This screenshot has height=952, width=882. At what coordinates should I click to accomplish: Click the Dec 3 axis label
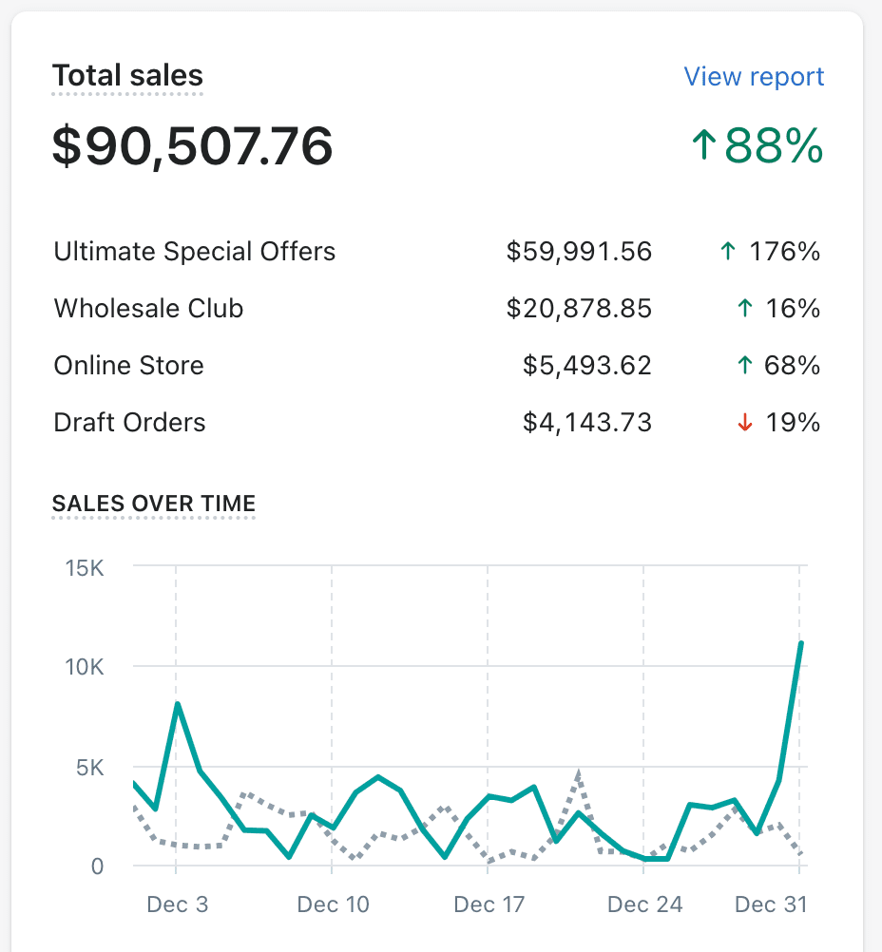(x=177, y=904)
